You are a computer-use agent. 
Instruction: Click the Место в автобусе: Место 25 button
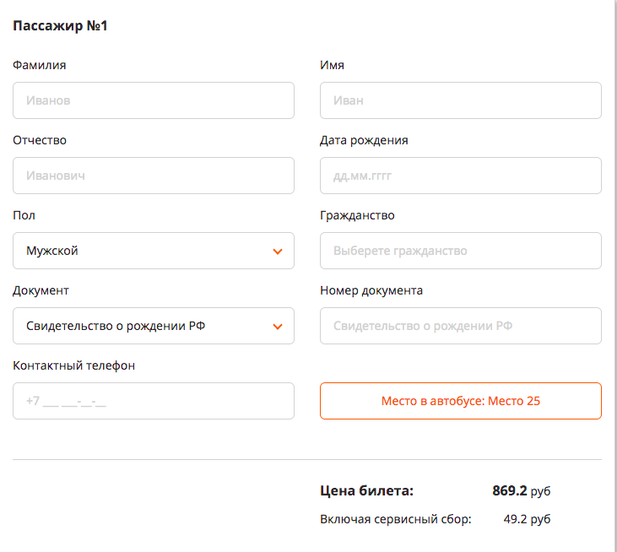[x=460, y=401]
